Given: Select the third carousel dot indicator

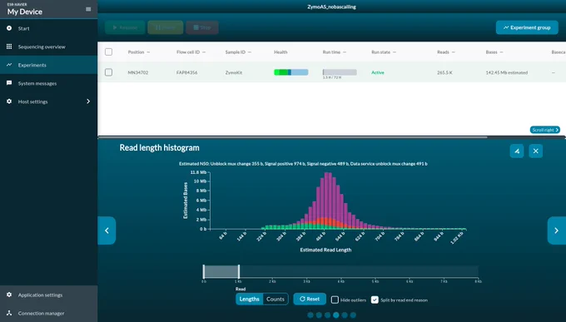Looking at the screenshot, I should [x=327, y=315].
